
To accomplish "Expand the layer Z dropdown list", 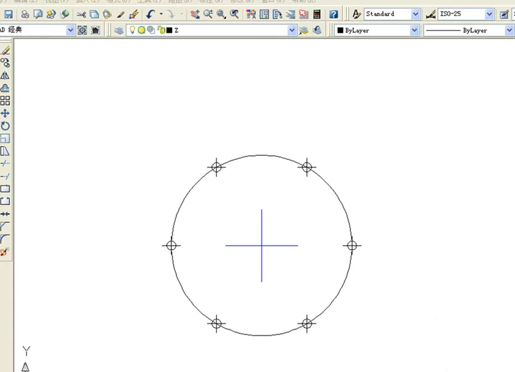I will tap(292, 30).
